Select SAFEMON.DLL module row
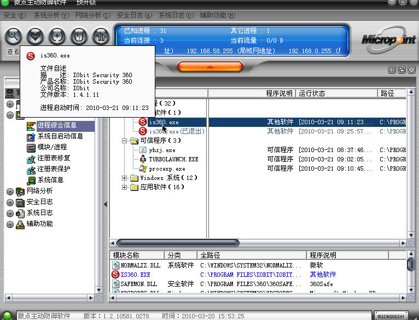This screenshot has height=320, width=419. point(258,284)
